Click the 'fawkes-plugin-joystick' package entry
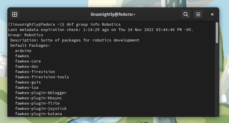 [x=41, y=108]
